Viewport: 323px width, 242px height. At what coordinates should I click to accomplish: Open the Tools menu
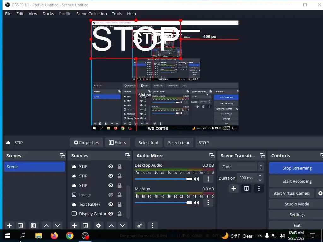pyautogui.click(x=117, y=14)
